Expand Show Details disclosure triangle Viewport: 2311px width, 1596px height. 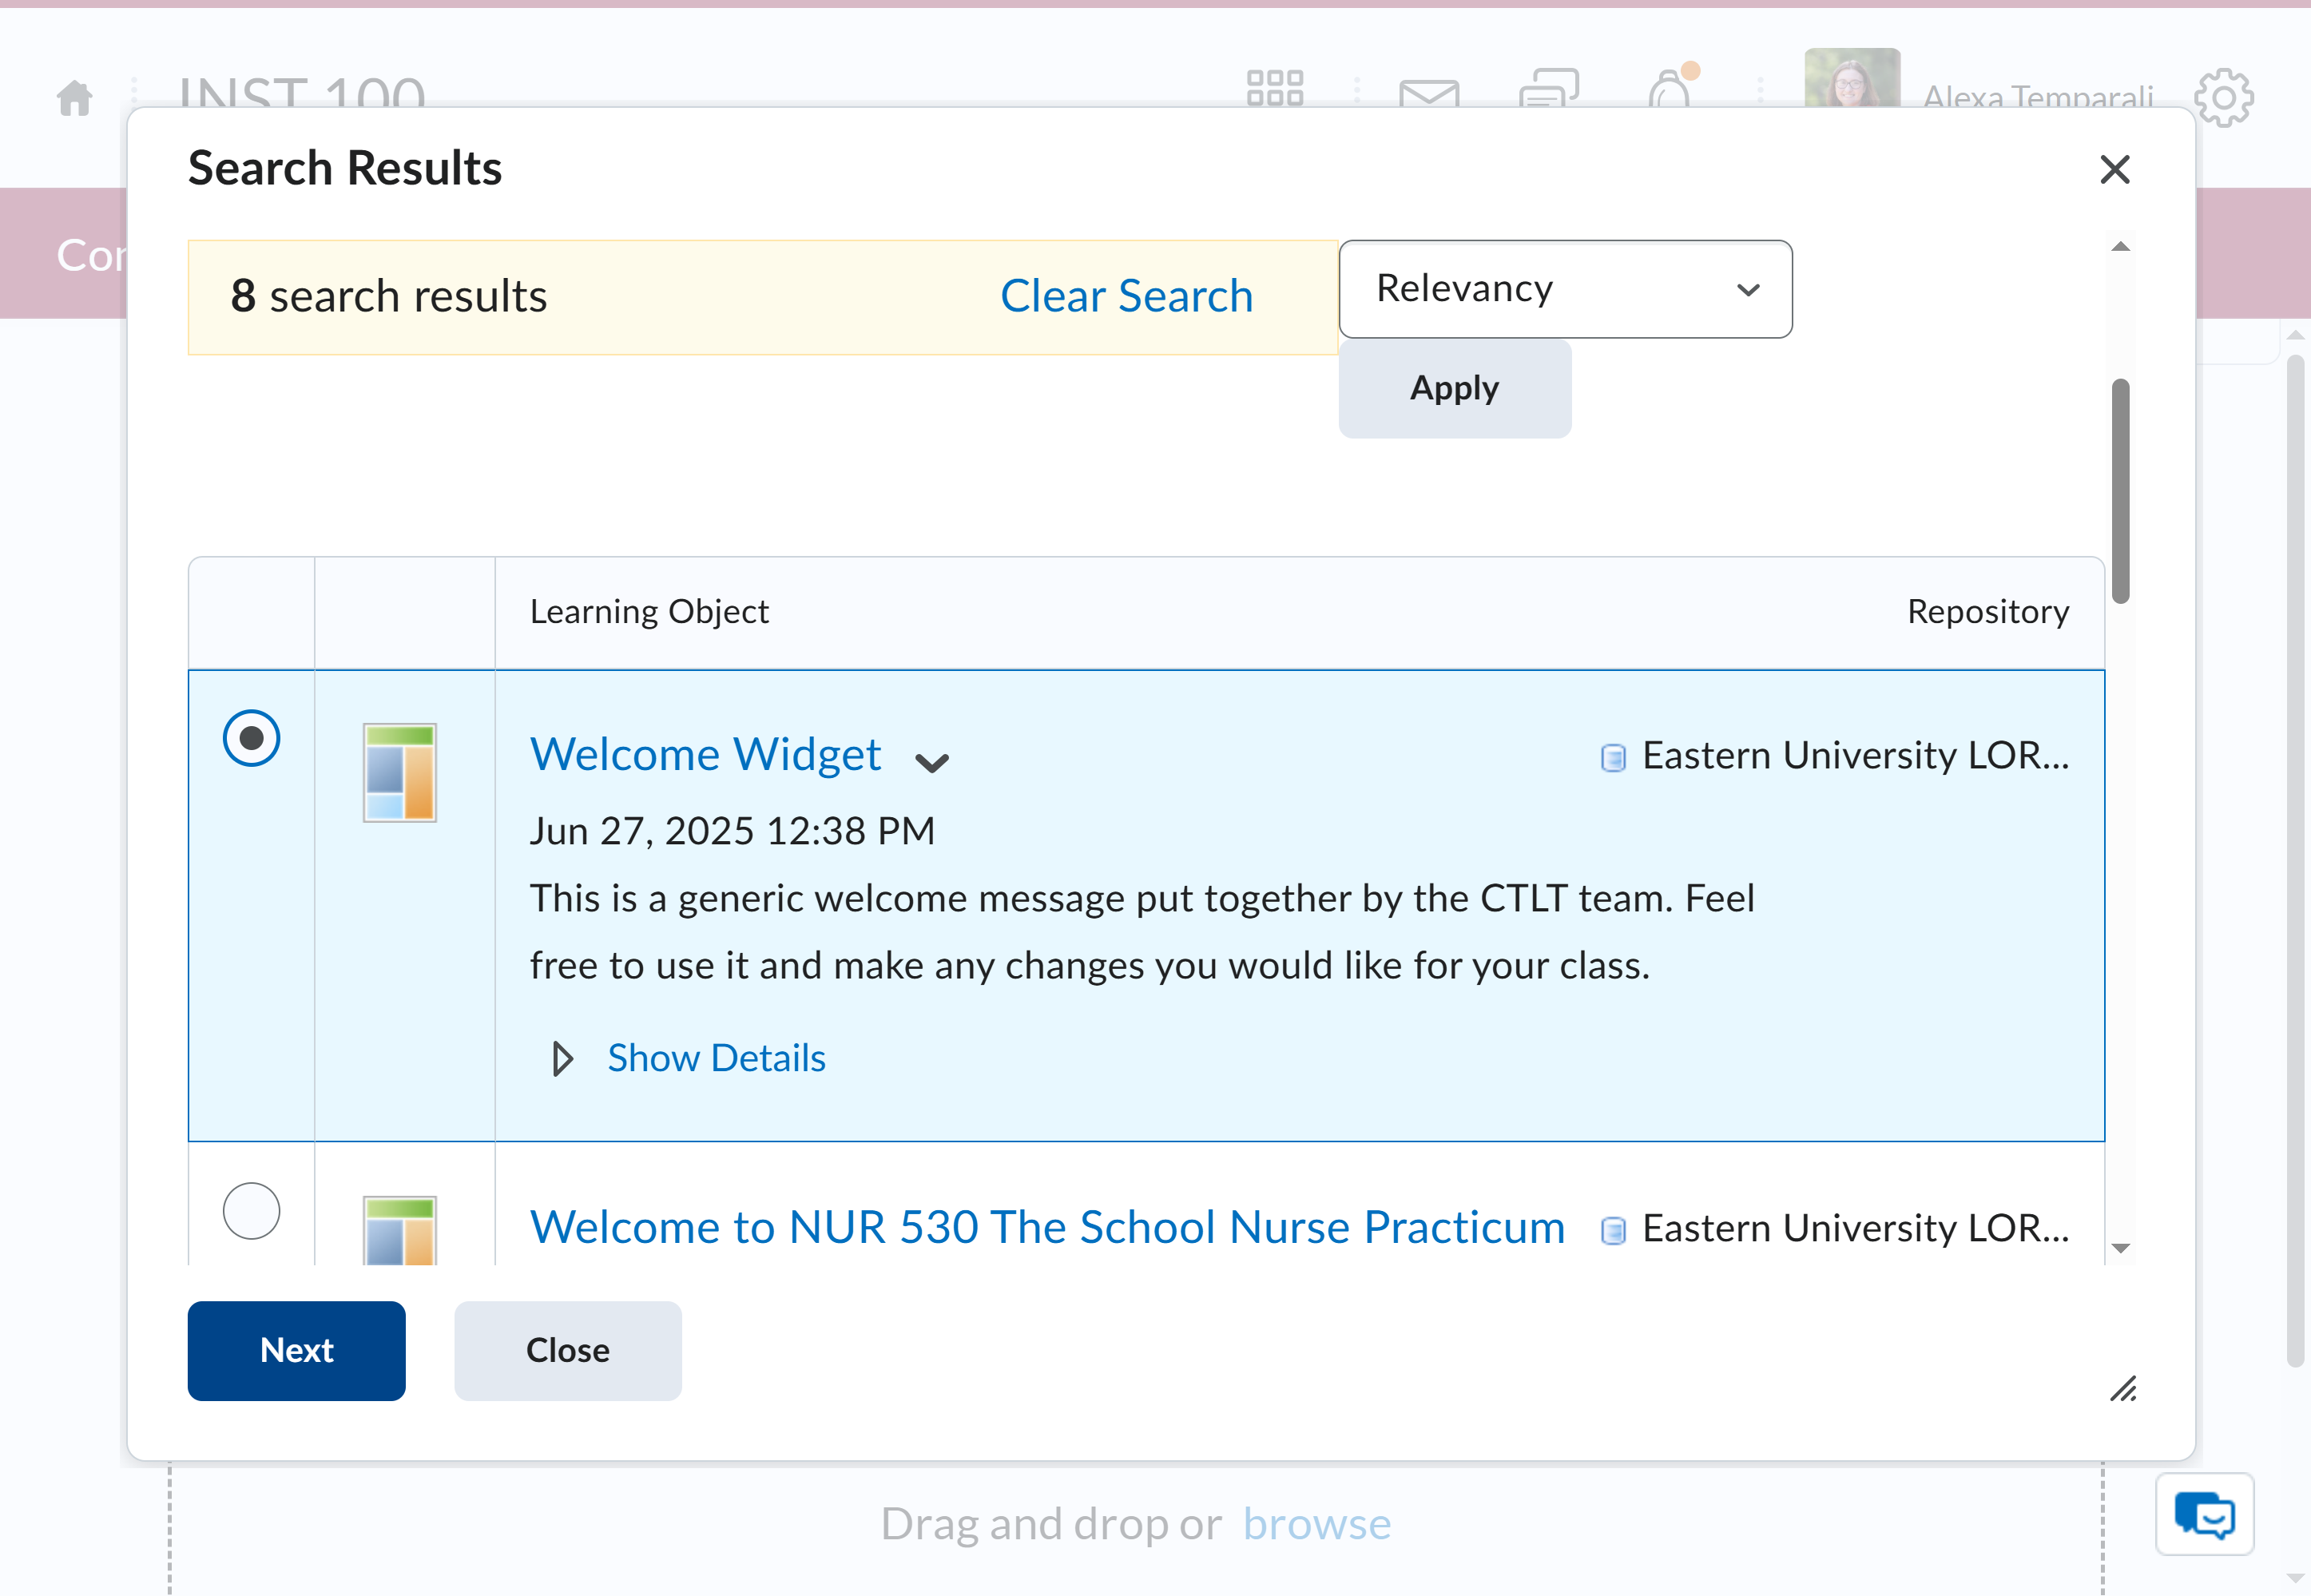pyautogui.click(x=563, y=1058)
